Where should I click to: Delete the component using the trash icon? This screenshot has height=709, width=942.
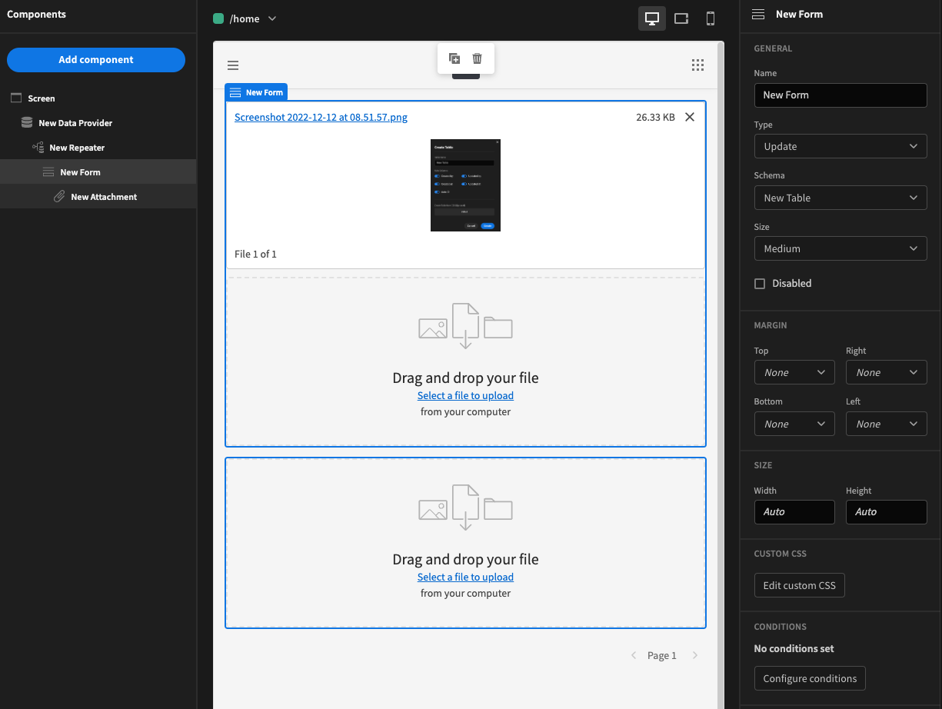coord(477,58)
